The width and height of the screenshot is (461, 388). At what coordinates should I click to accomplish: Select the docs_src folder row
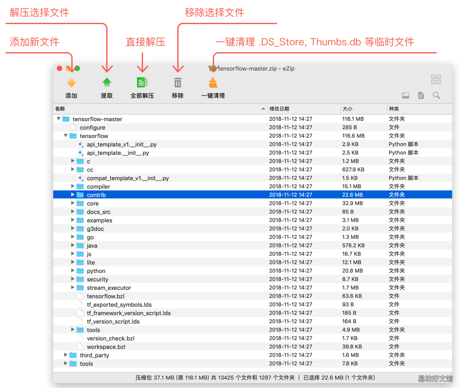(x=253, y=212)
